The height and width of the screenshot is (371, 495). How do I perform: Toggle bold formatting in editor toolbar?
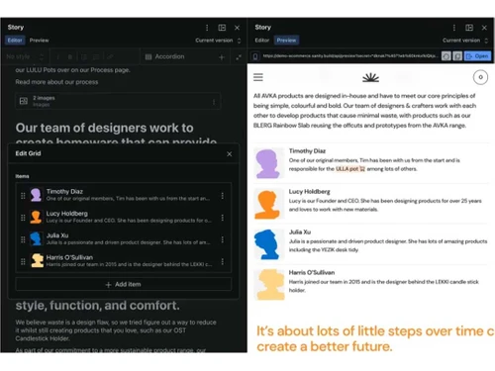(70, 57)
